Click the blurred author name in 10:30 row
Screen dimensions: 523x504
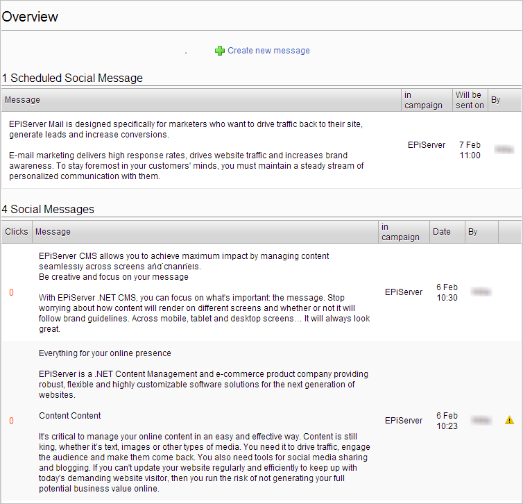coord(481,292)
